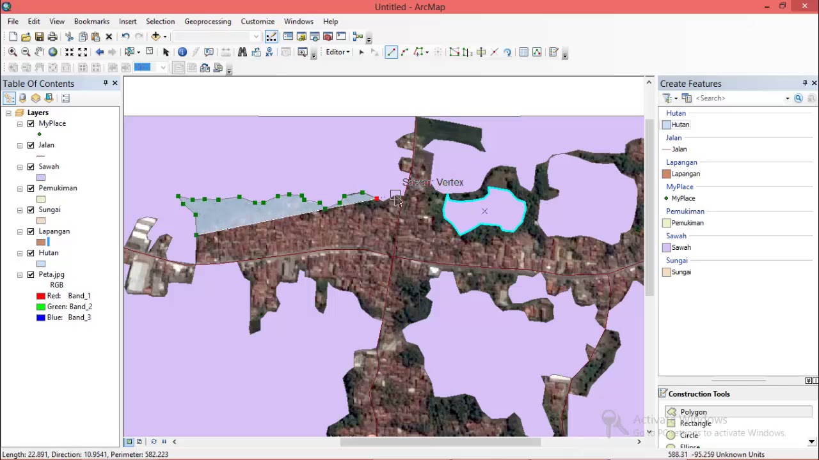Zoom to Full Extent globe

pos(52,52)
